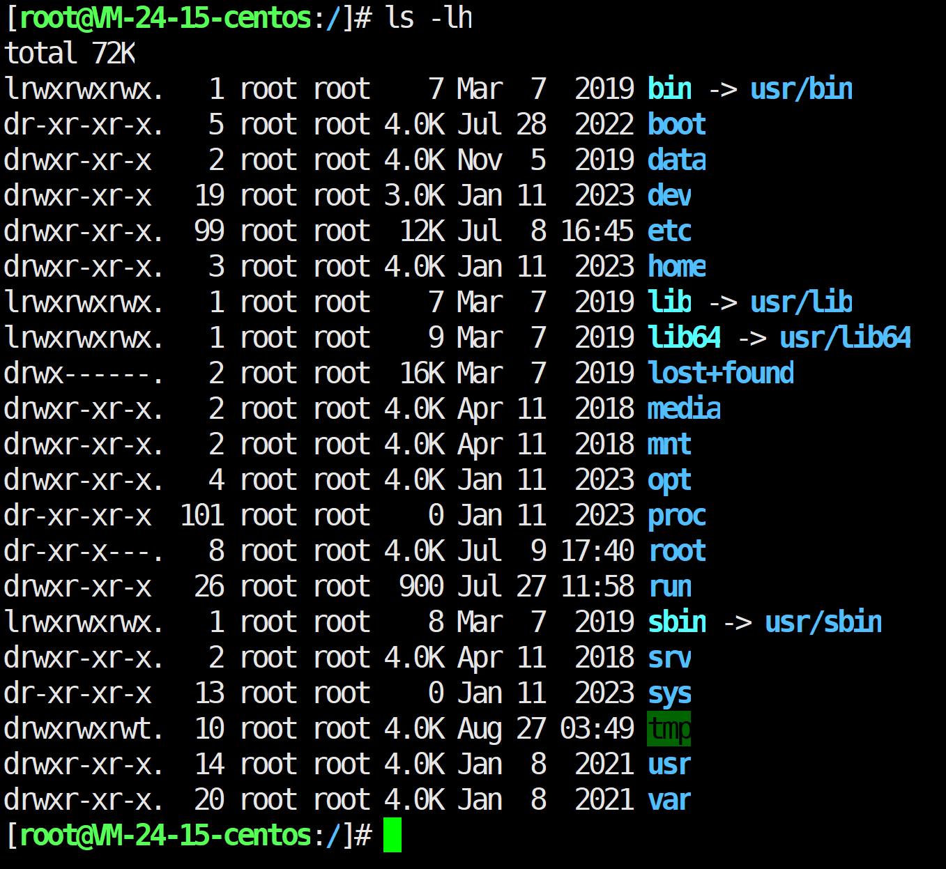Click the 'sbin' symlink name

(677, 622)
